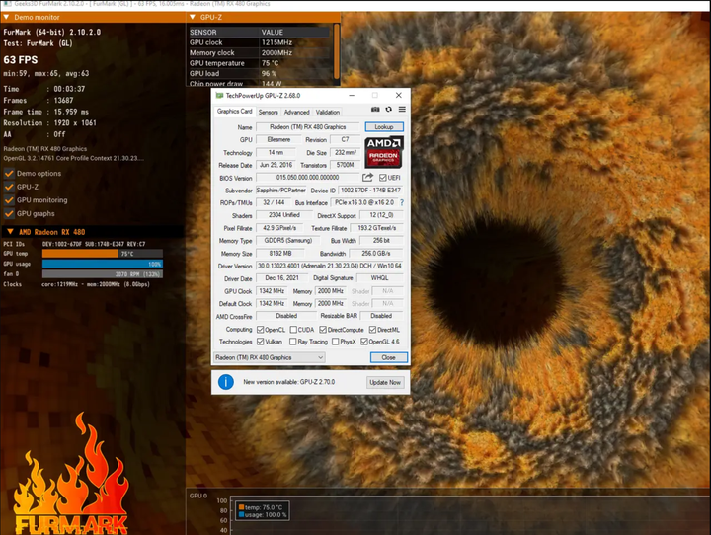Click the Close button in GPU-Z
The image size is (711, 535).
pos(389,357)
